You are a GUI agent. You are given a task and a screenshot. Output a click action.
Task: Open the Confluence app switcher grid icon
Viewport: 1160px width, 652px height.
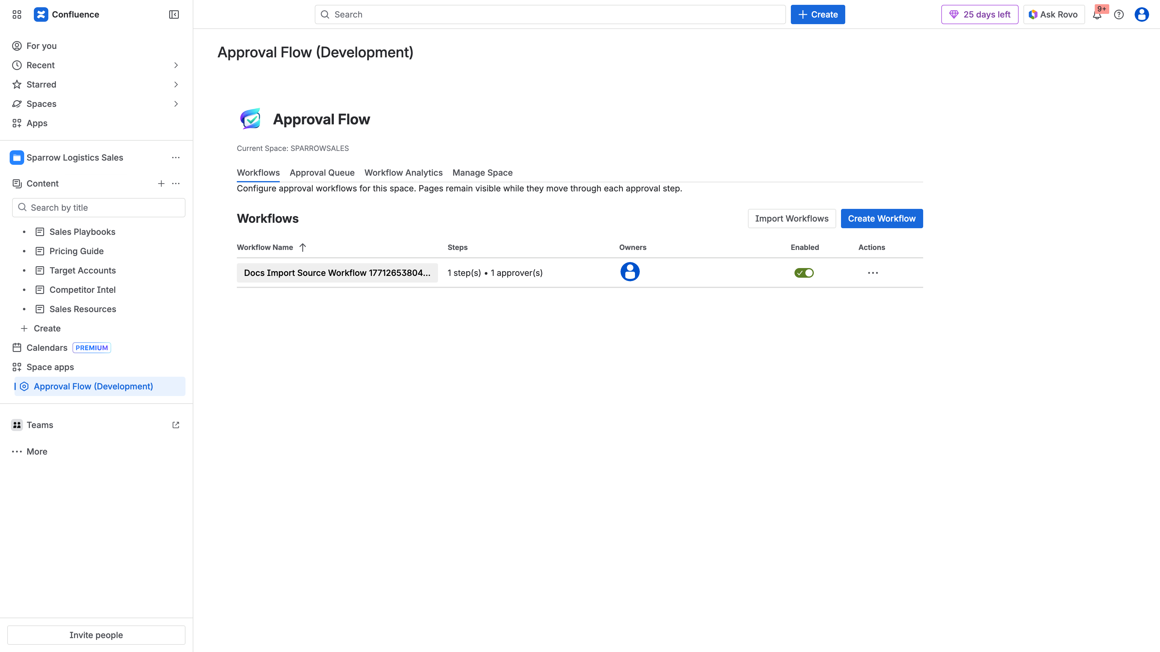17,14
